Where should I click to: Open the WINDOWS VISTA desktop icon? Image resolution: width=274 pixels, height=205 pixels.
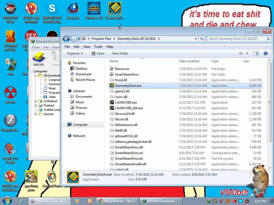(10, 12)
